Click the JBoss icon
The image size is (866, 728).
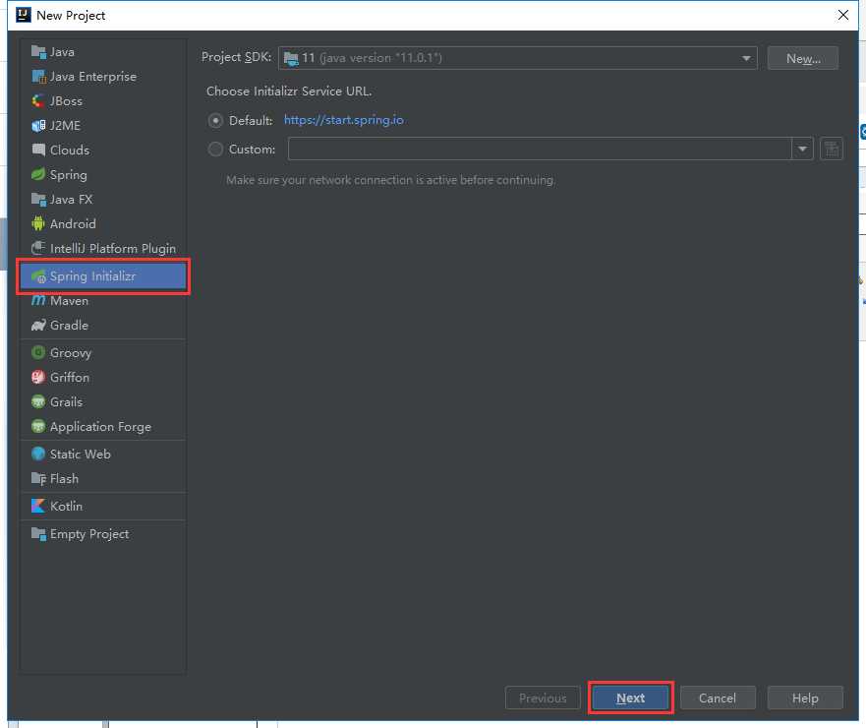point(38,101)
